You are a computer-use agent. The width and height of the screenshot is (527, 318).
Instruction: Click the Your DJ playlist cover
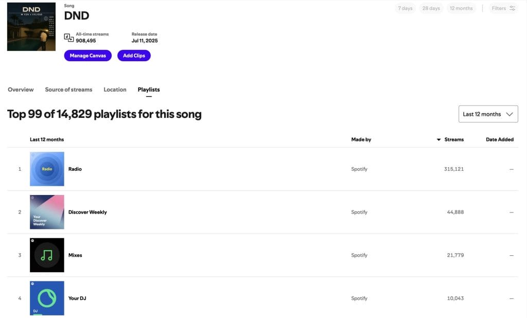click(x=47, y=298)
